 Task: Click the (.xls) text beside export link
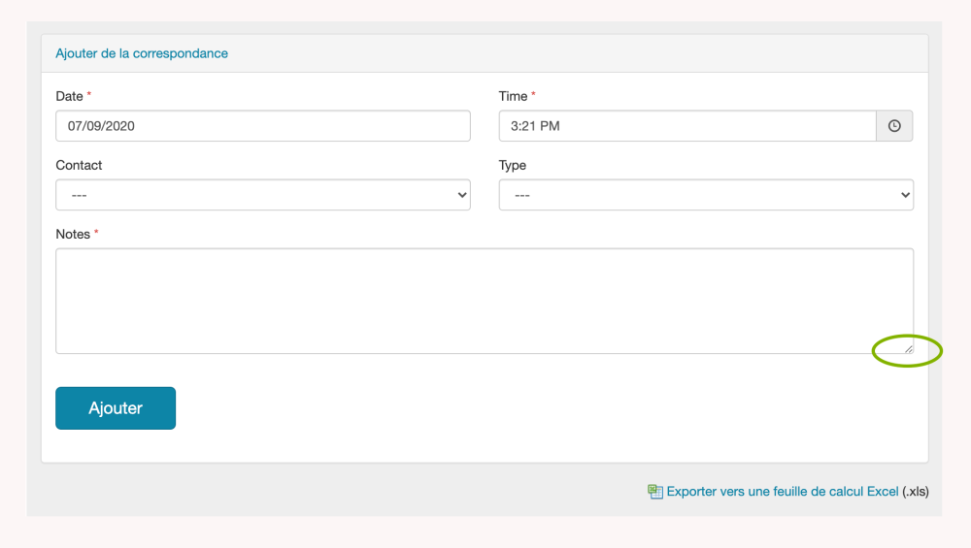(x=916, y=492)
